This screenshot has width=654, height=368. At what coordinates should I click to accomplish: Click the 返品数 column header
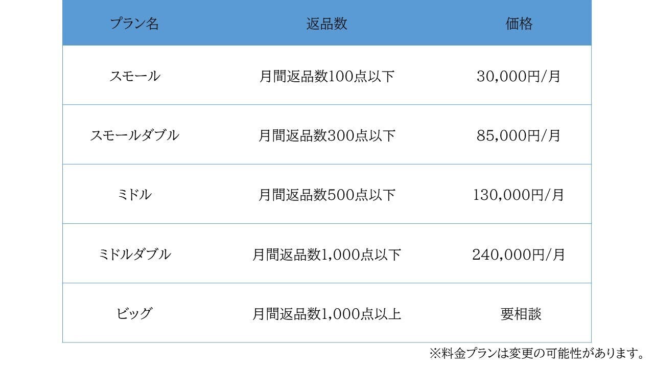pyautogui.click(x=327, y=24)
